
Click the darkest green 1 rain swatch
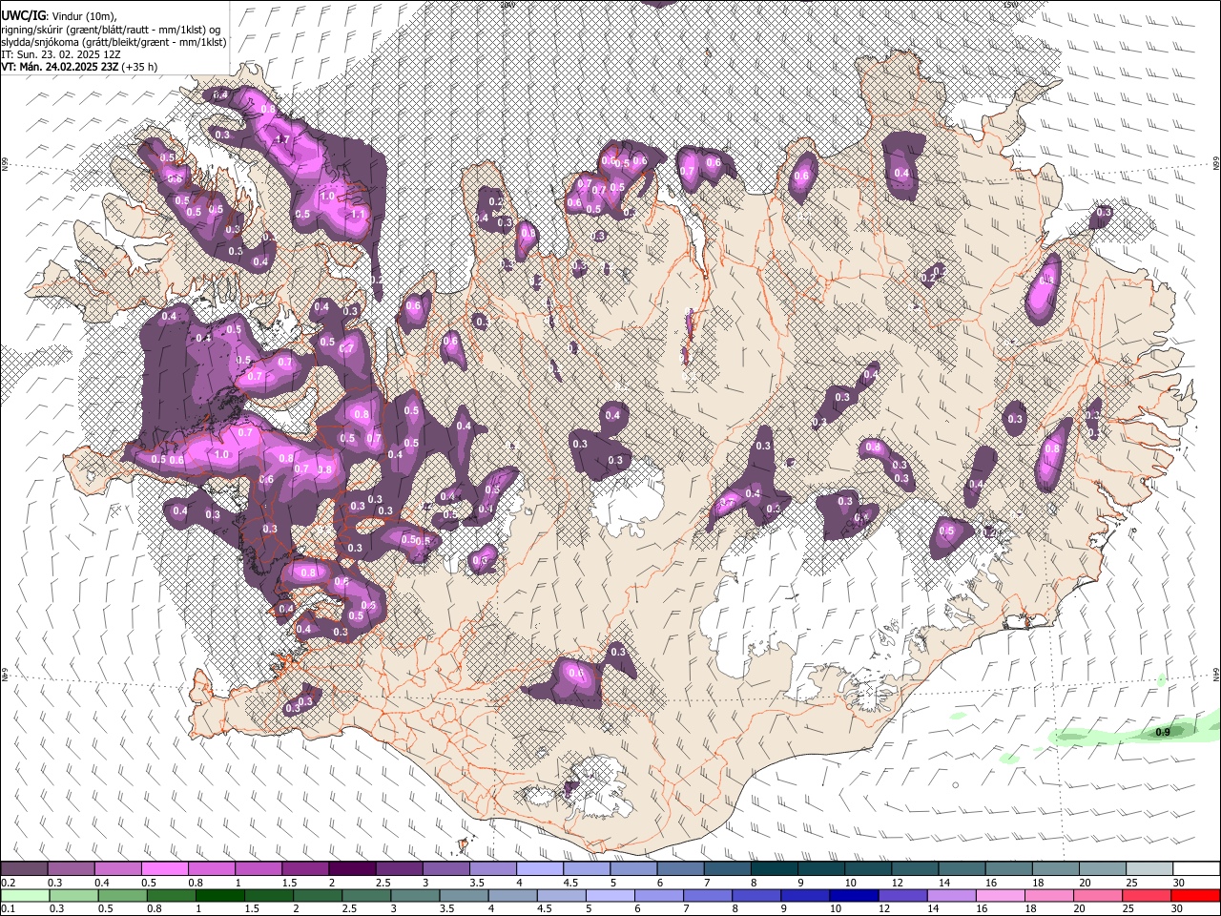coord(219,895)
